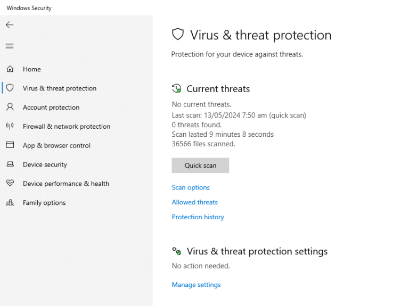
Task: Open Device performance & health
Action: [66, 184]
